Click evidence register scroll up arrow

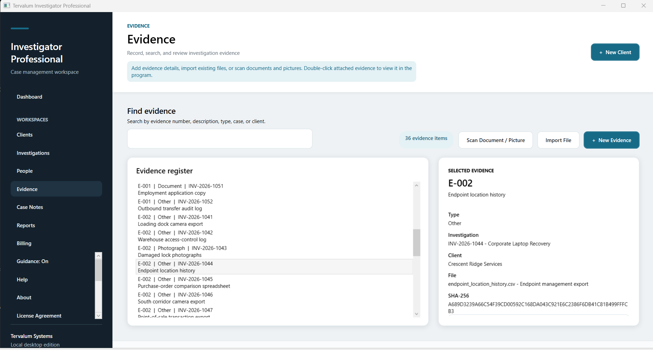pyautogui.click(x=417, y=186)
